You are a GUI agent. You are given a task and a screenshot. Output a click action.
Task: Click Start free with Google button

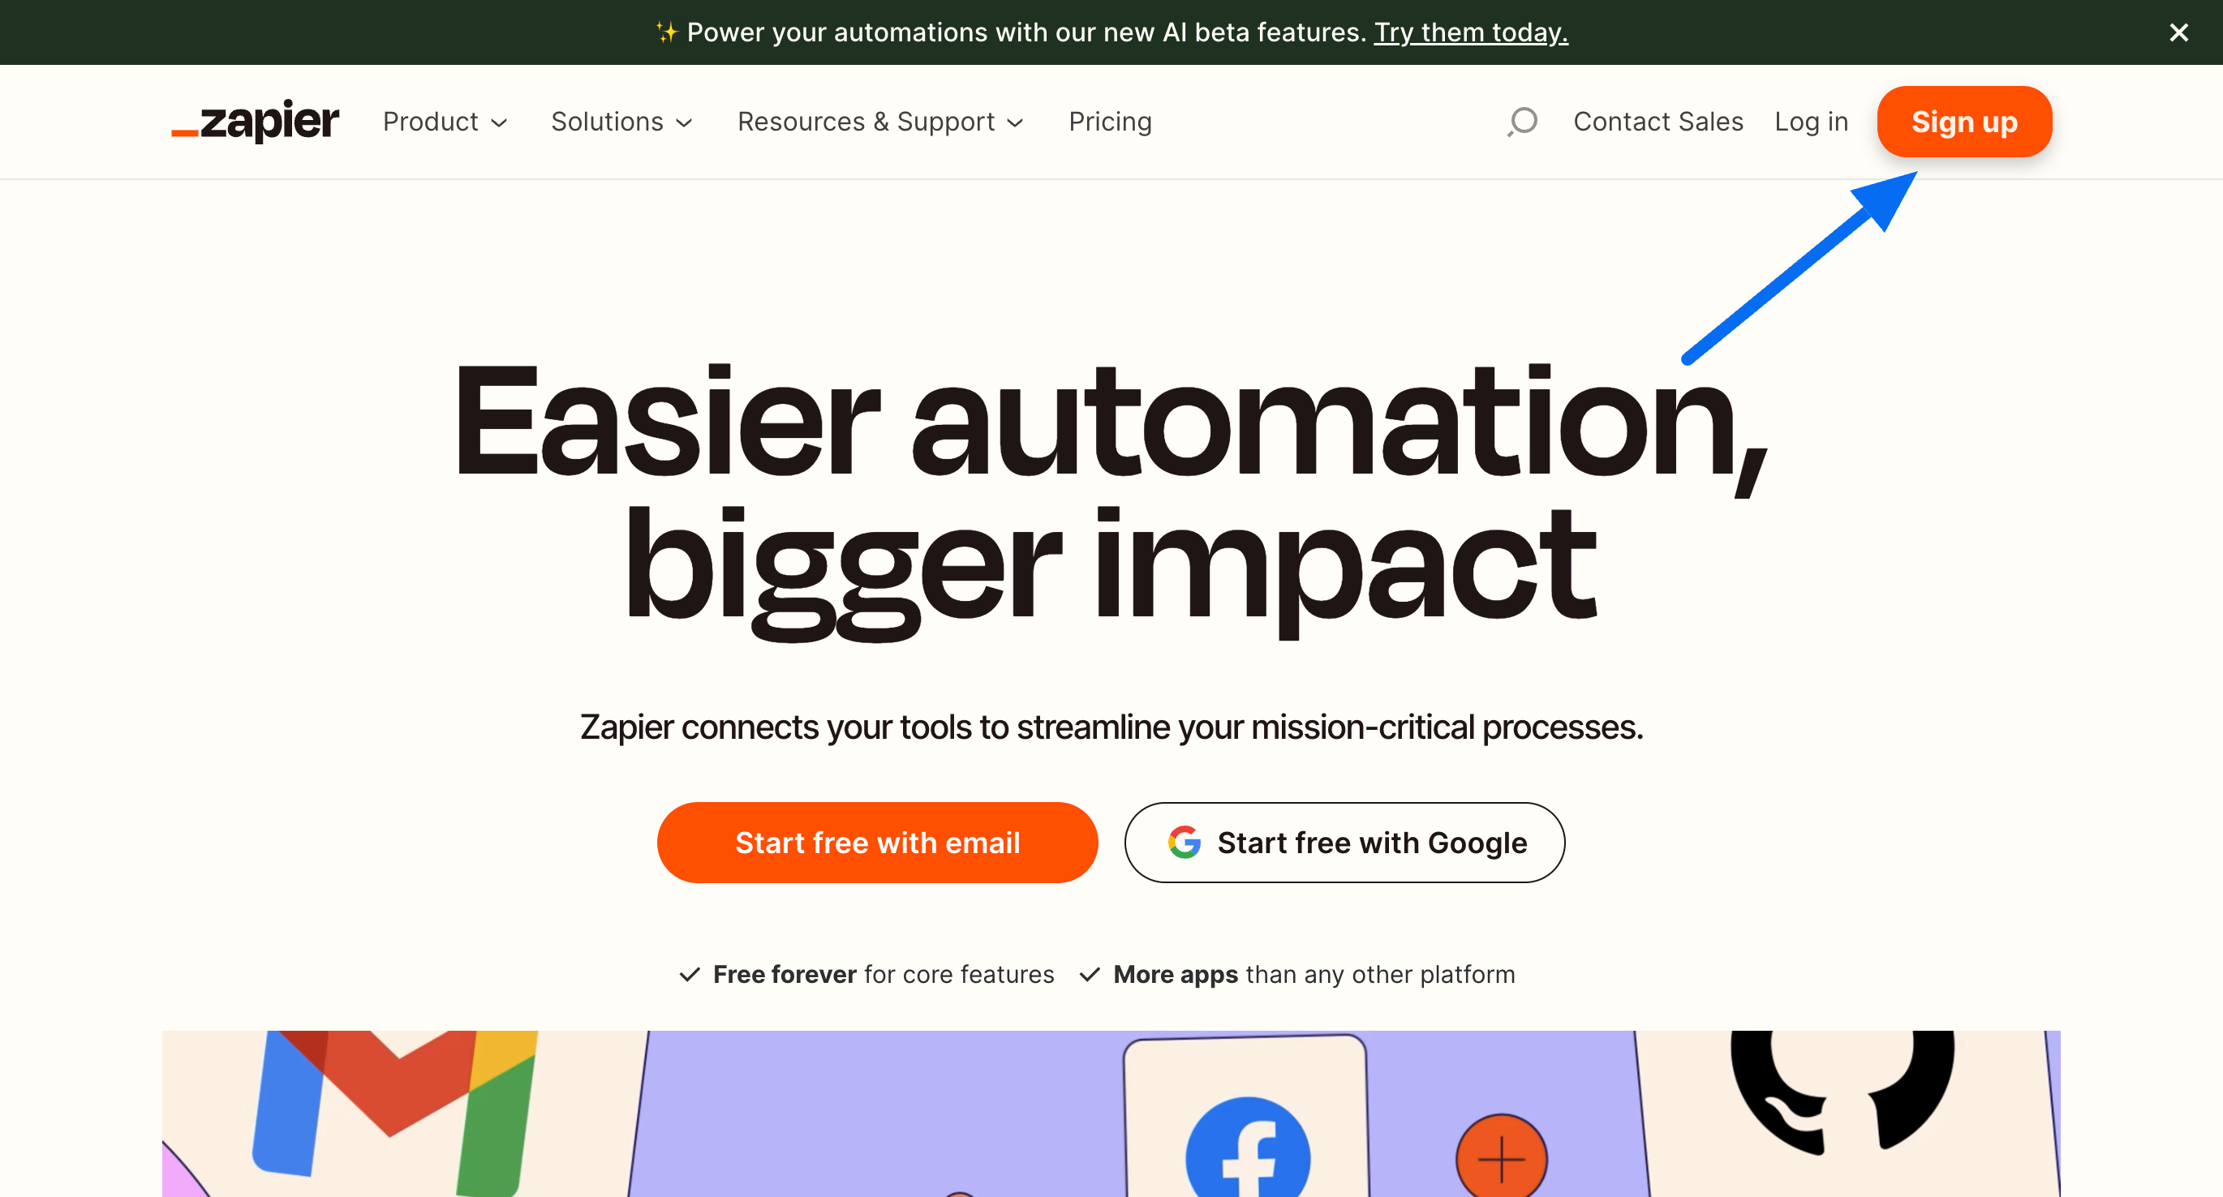tap(1343, 842)
